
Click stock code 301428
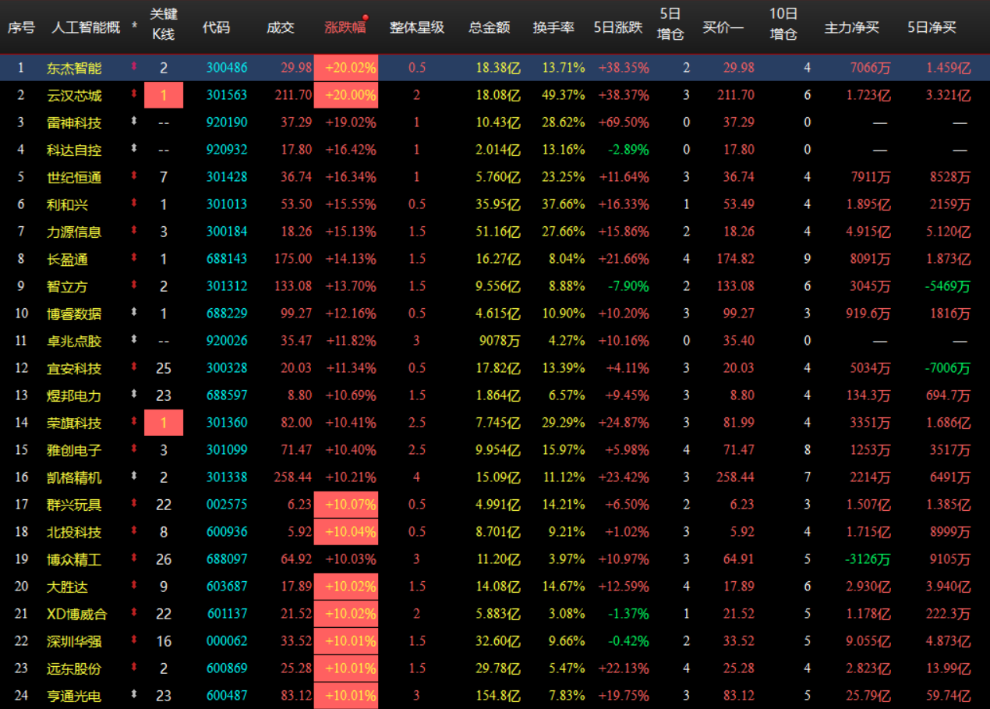227,177
